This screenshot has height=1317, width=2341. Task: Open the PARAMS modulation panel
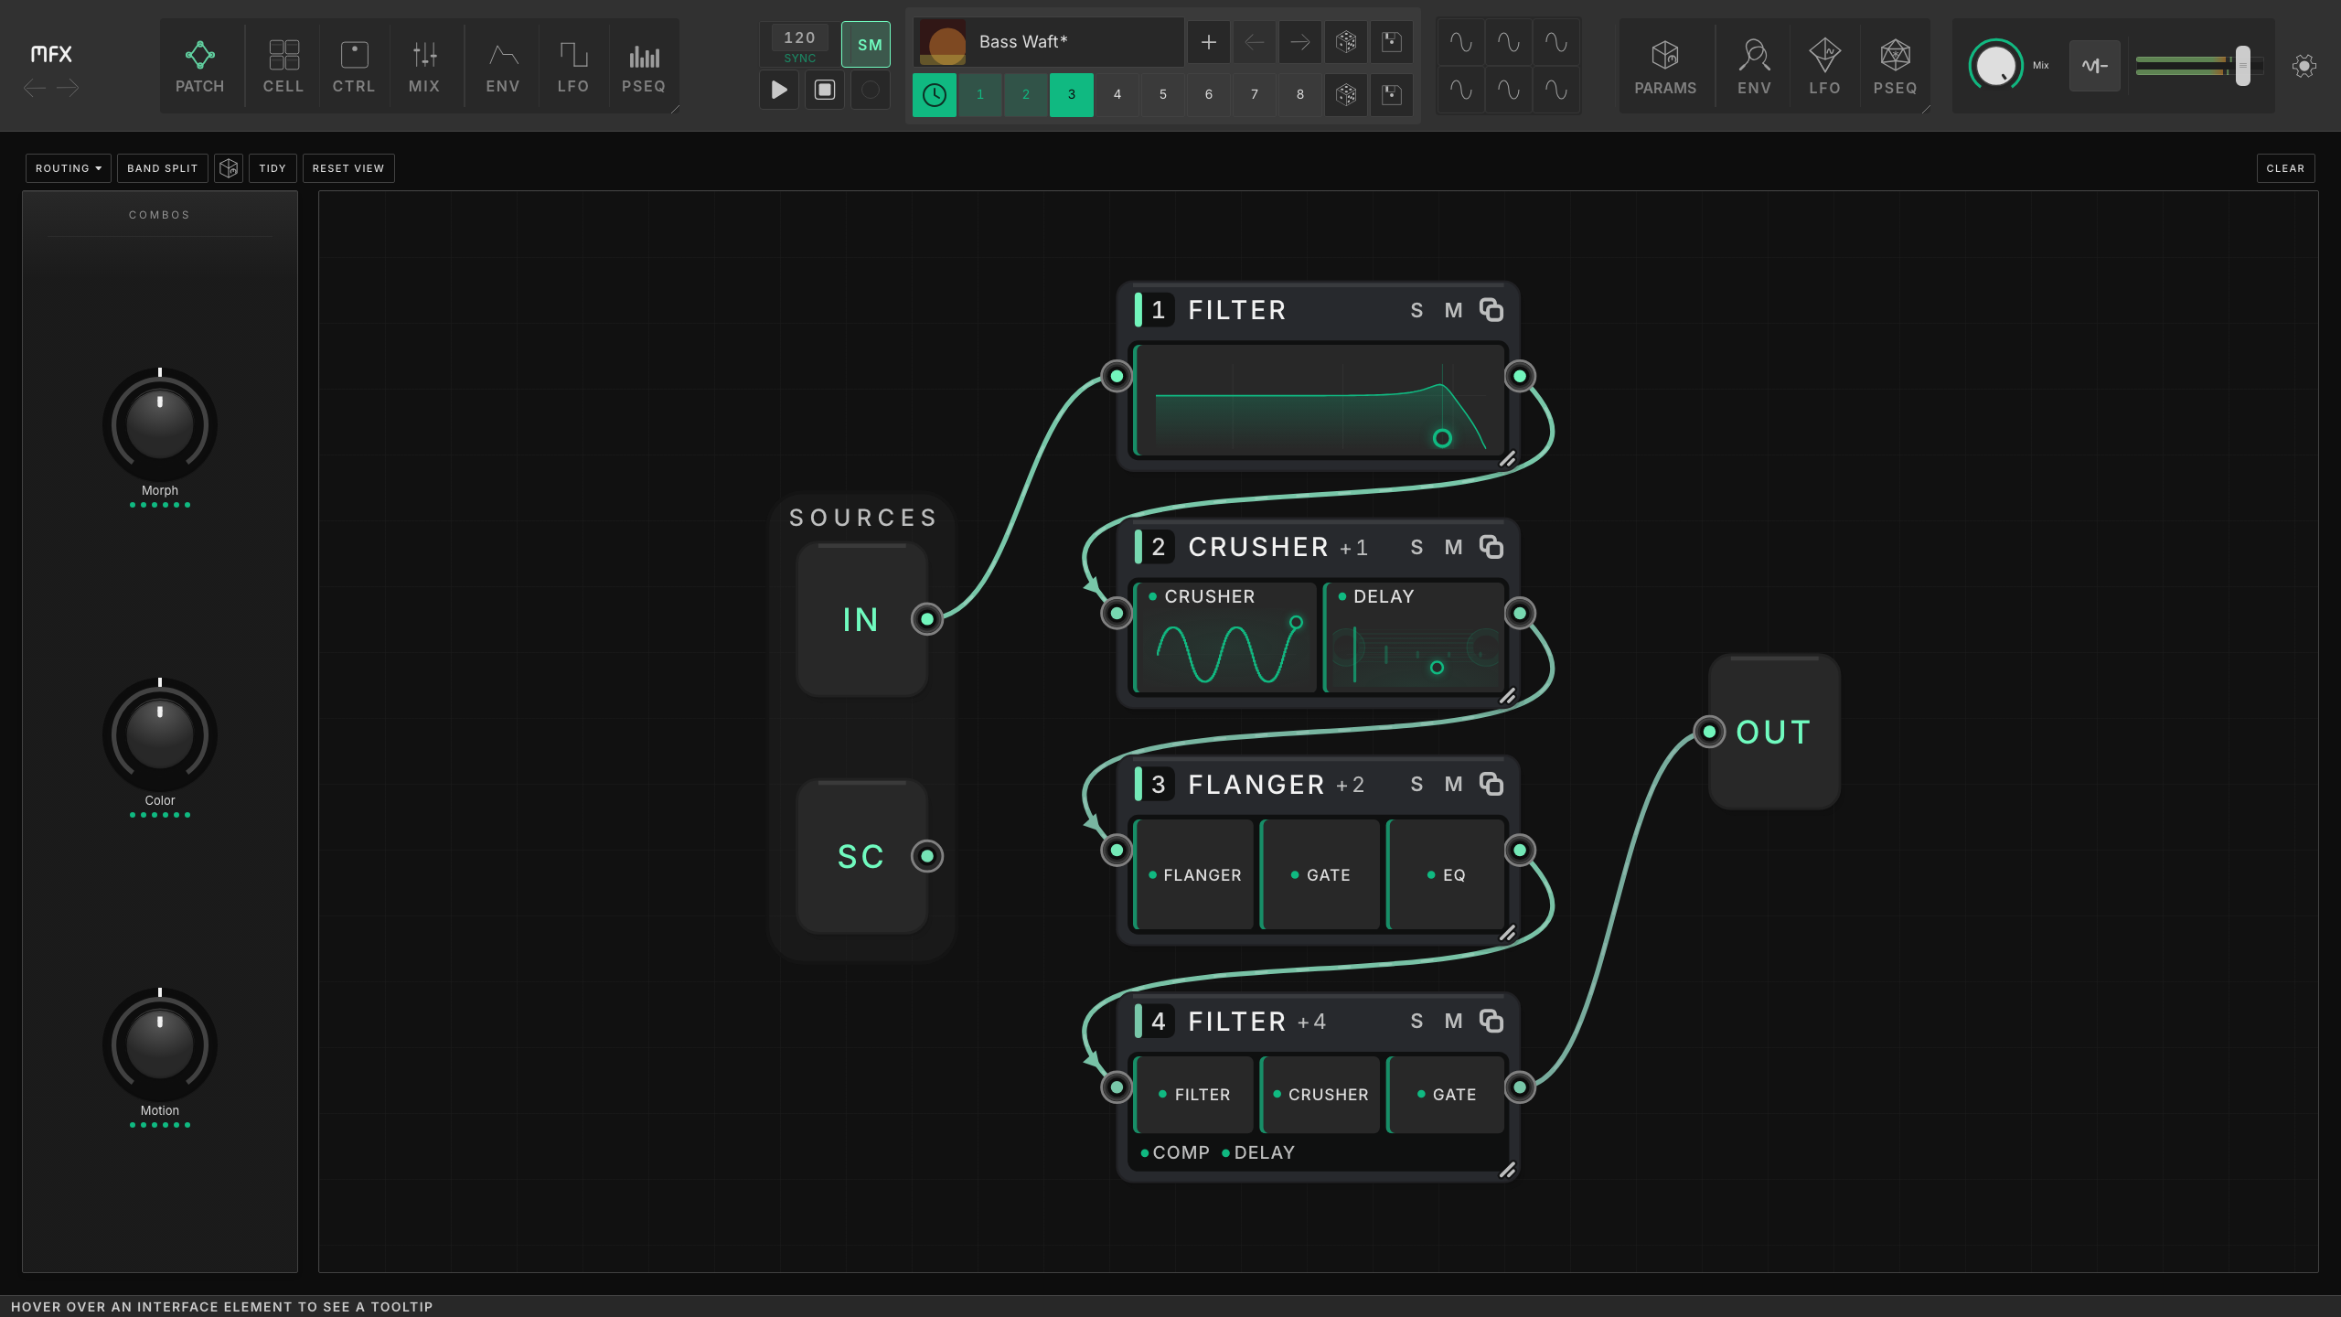pyautogui.click(x=1665, y=67)
